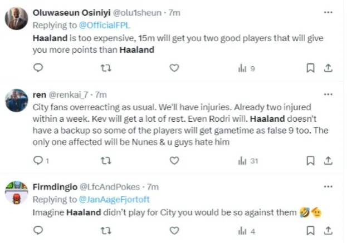Reply to Oluwaseun Osiniyi's tweet
The width and height of the screenshot is (347, 243).
pos(38,68)
